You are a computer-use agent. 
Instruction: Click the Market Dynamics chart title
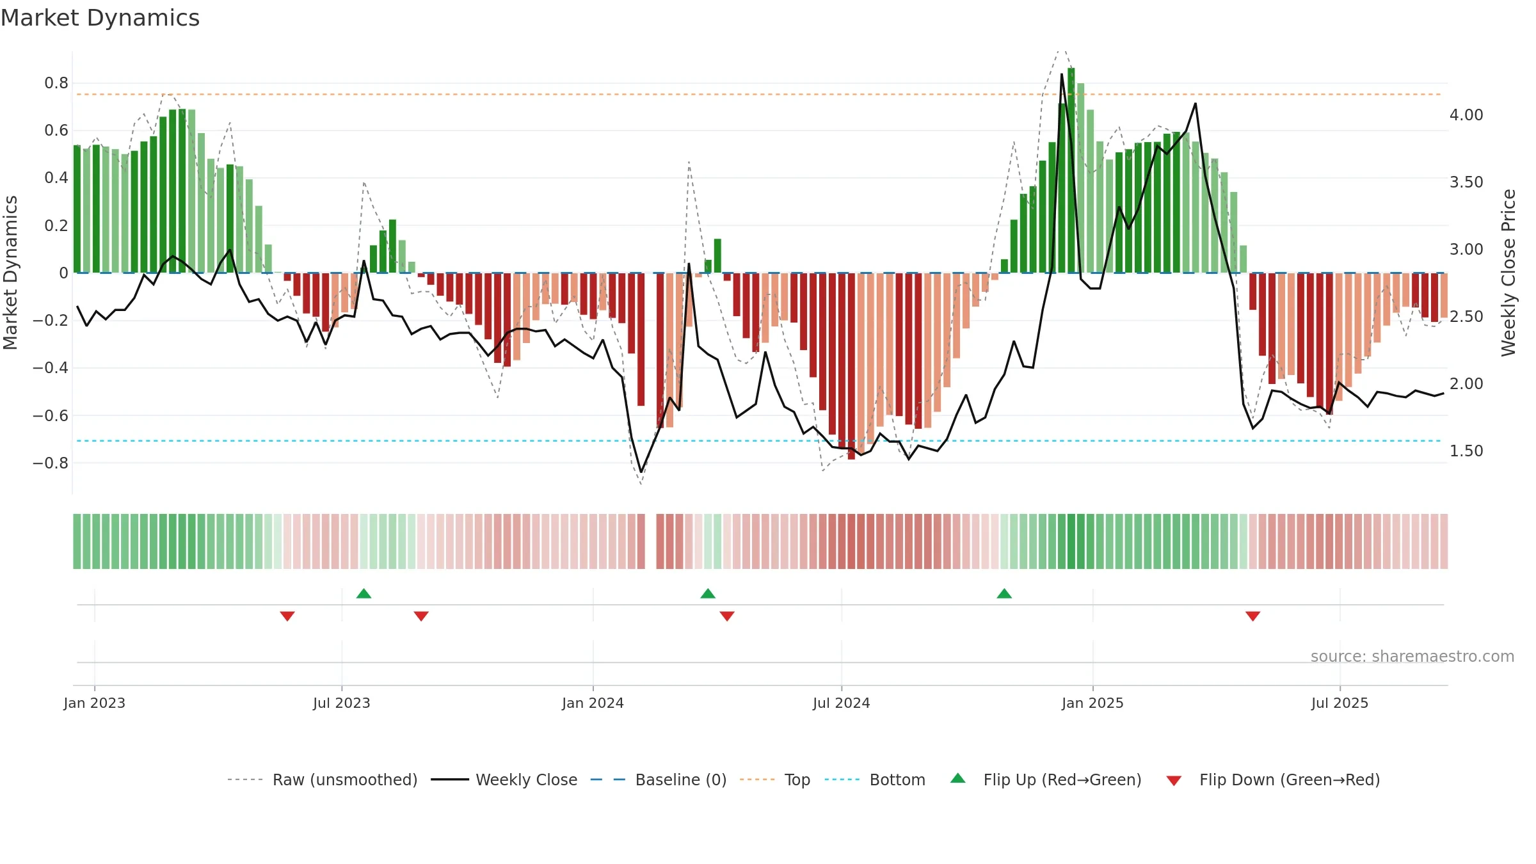pyautogui.click(x=100, y=18)
